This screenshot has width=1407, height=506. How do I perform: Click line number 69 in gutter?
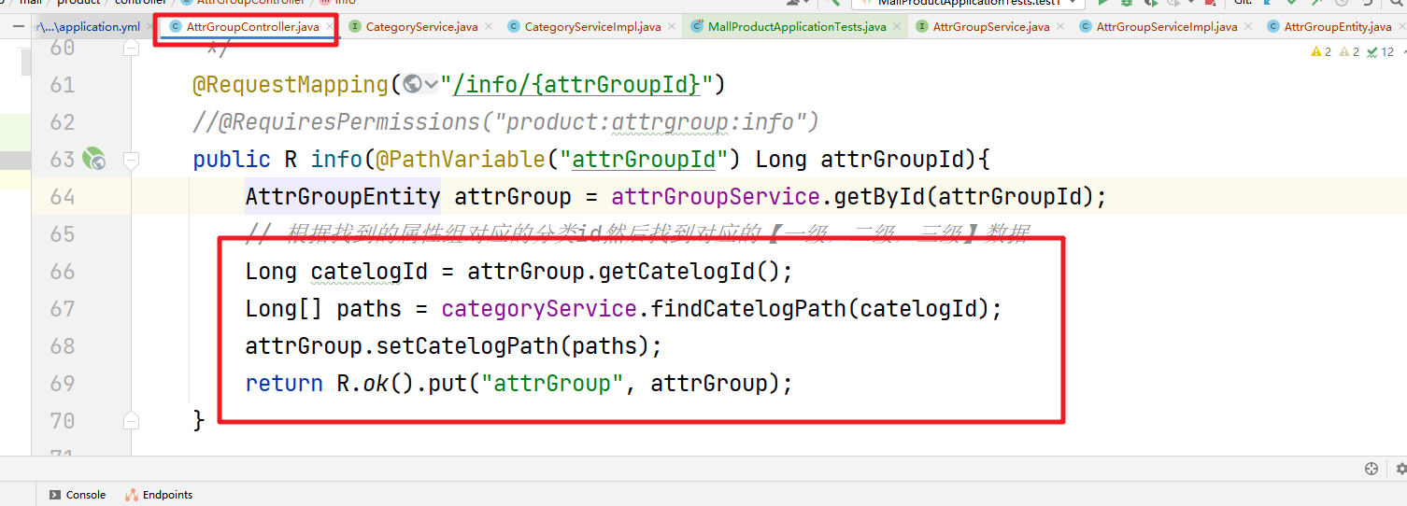62,384
